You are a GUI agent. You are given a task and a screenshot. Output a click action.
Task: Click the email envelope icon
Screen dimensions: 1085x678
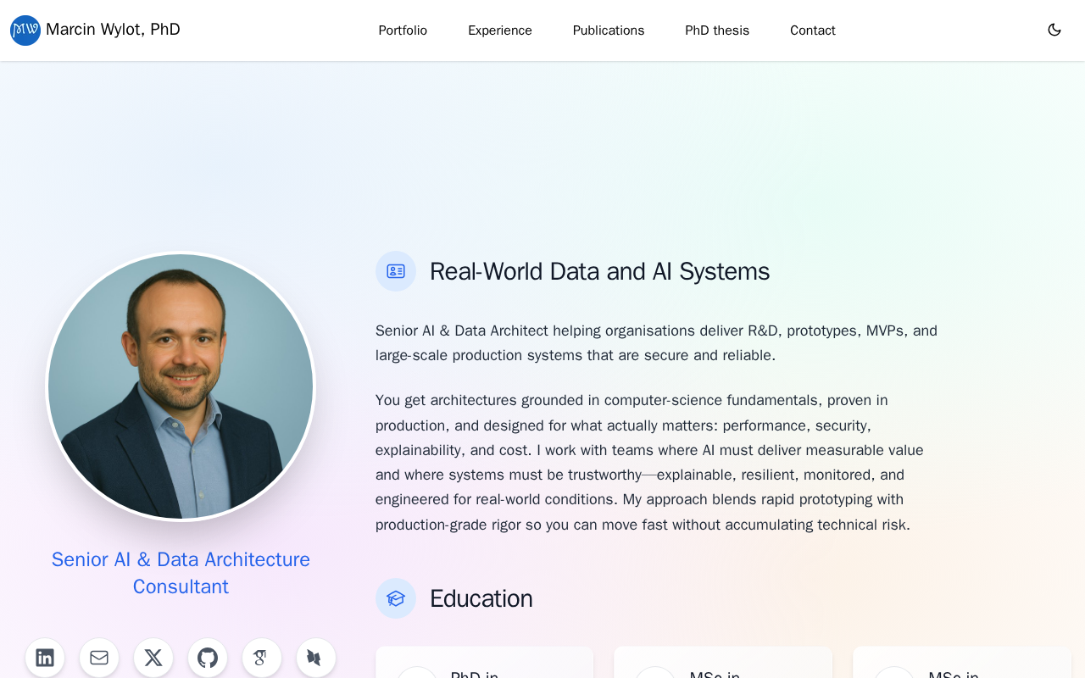(x=99, y=658)
